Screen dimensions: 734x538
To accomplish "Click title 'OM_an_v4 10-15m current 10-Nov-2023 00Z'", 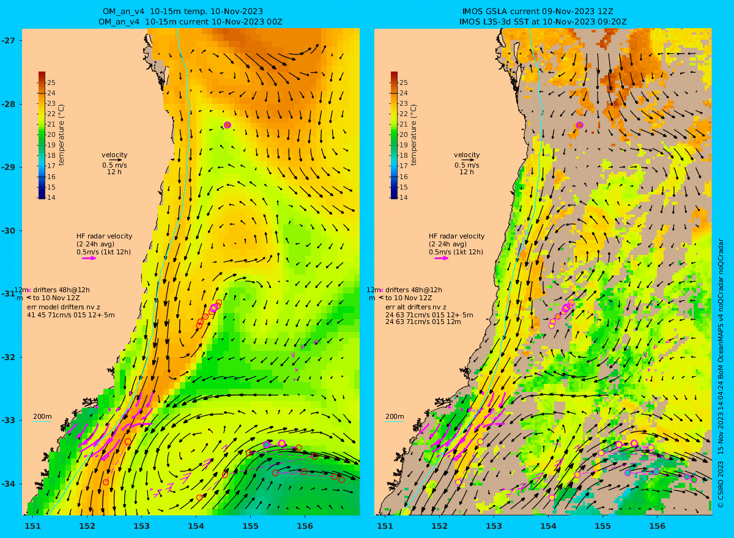I will coord(190,22).
